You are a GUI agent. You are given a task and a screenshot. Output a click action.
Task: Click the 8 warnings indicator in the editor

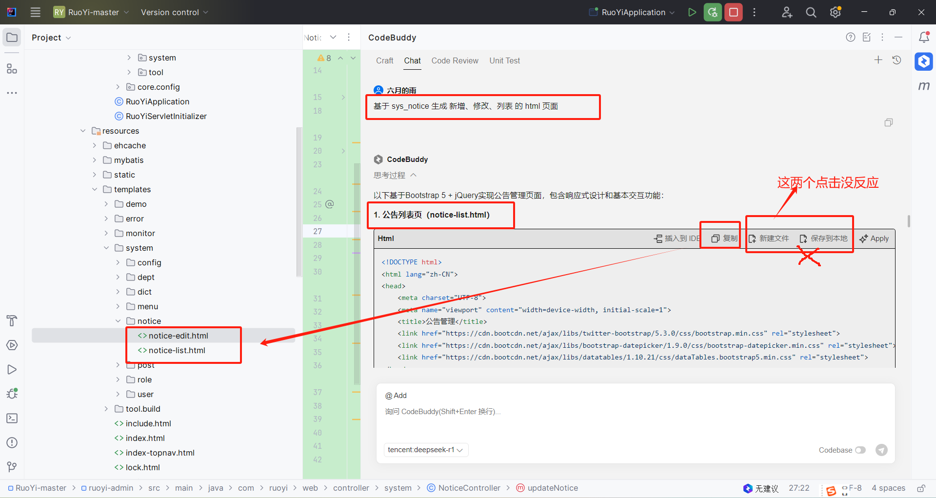[324, 58]
